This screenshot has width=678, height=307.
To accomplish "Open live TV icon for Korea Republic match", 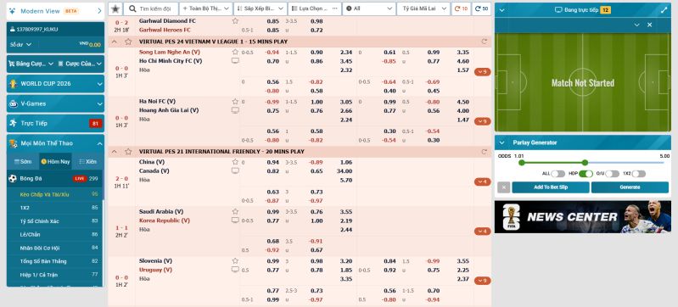I will coord(235,220).
